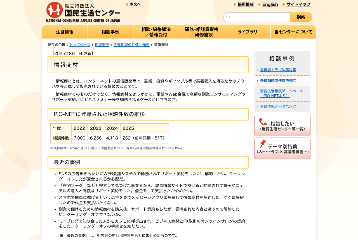The height and width of the screenshot is (240, 358).
Task: Click the ［2025年8月1日:更新］ date text
Action: pos(73,53)
